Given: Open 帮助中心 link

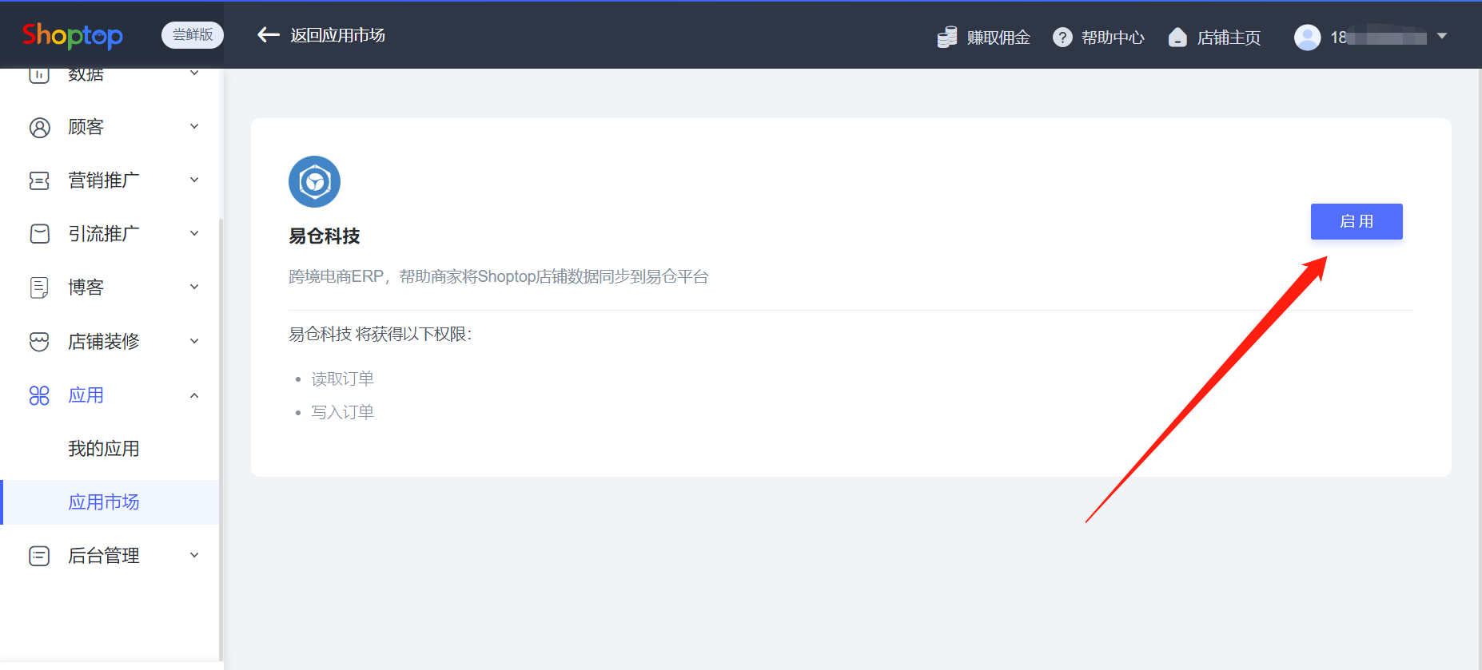Looking at the screenshot, I should coord(1113,38).
